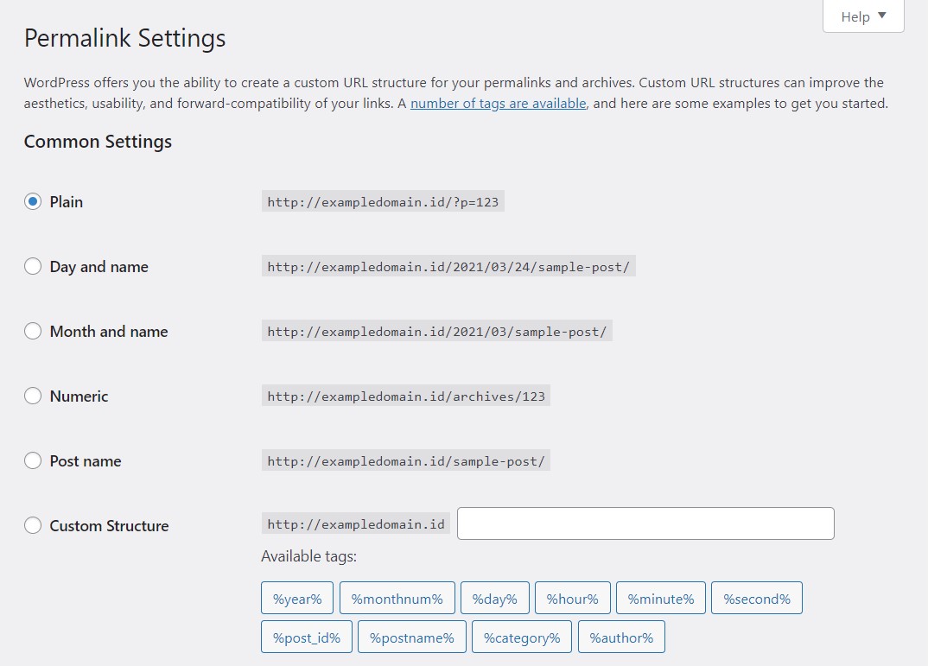Select the Plain permalink radio button
Screen dimensions: 928x666
pos(33,202)
